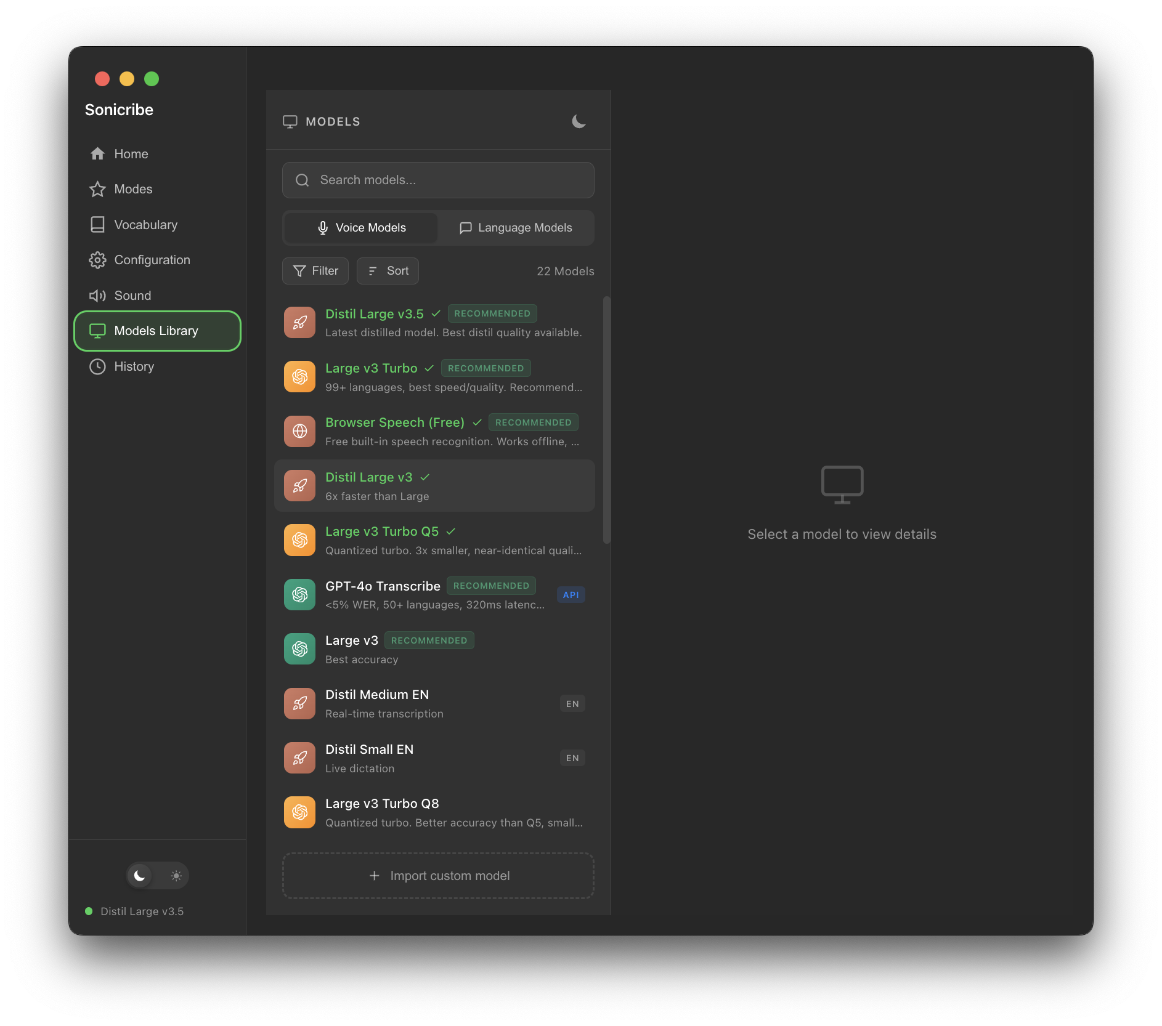Select the Browser Speech (Free) name

pyautogui.click(x=395, y=422)
